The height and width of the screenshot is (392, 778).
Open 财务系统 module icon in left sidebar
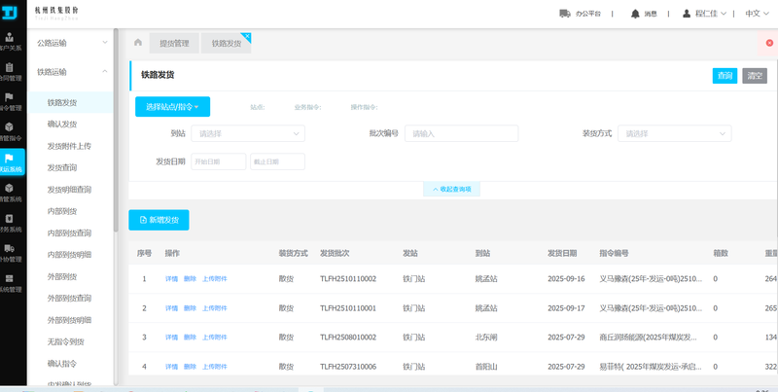(10, 219)
